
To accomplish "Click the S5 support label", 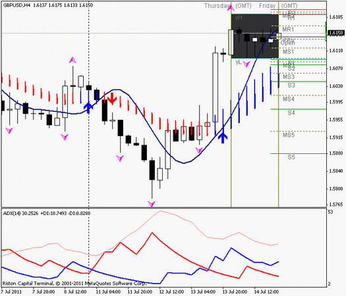I will [x=291, y=157].
